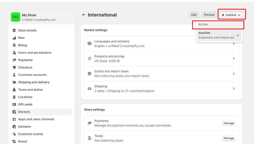Open Taxes and duties page
The image size is (254, 144).
(x=42, y=90)
